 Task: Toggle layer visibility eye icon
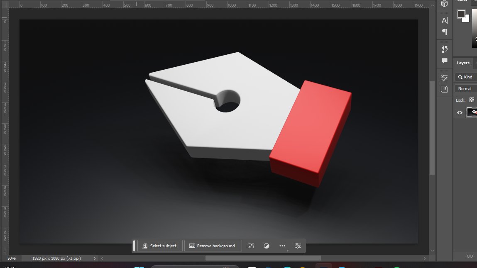[x=460, y=113]
